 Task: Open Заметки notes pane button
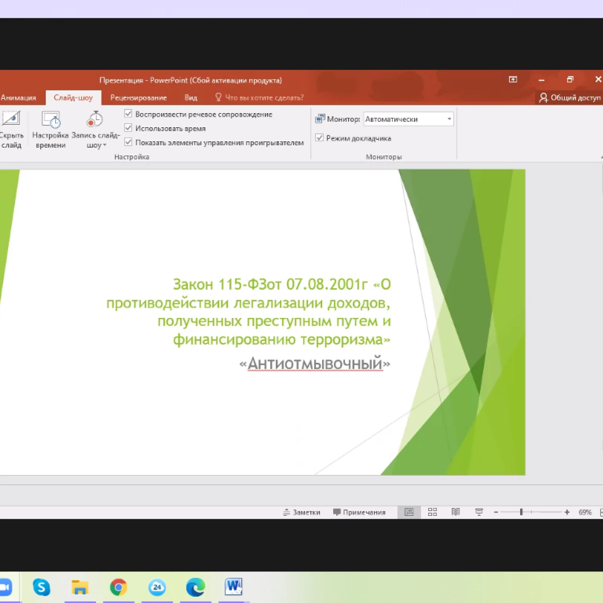(x=301, y=512)
